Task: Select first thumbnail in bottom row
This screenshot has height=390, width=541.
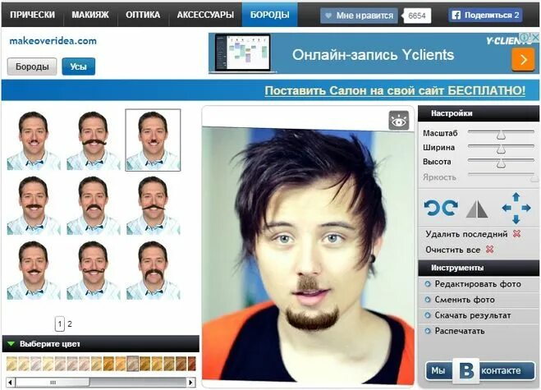Action: [34, 270]
